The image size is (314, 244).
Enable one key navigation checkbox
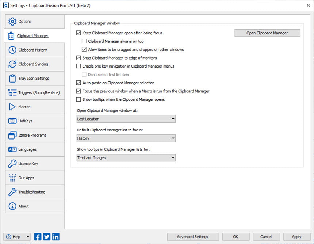coord(78,66)
